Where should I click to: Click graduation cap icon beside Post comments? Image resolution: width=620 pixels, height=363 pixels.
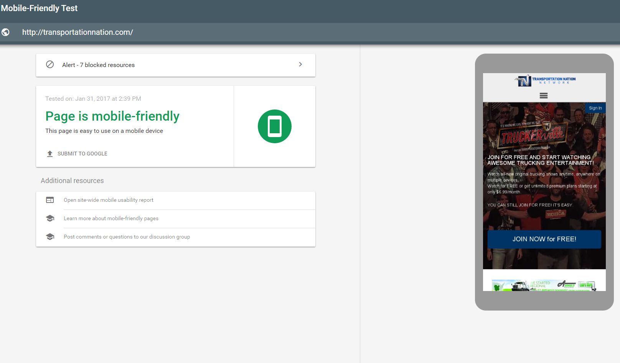(50, 237)
